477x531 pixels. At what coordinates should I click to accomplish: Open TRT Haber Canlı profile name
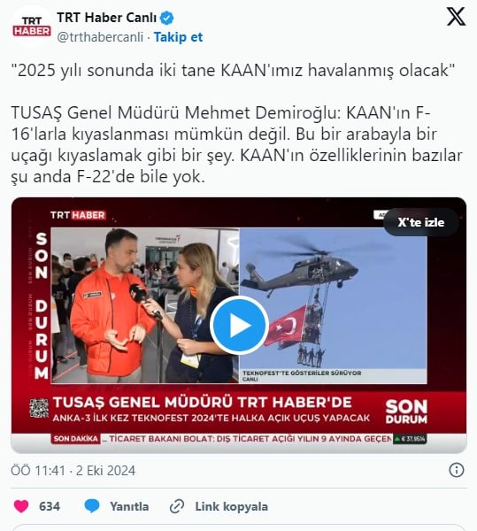[107, 18]
